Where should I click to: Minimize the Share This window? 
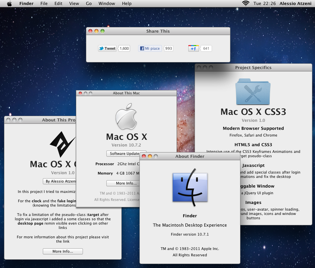[96, 31]
